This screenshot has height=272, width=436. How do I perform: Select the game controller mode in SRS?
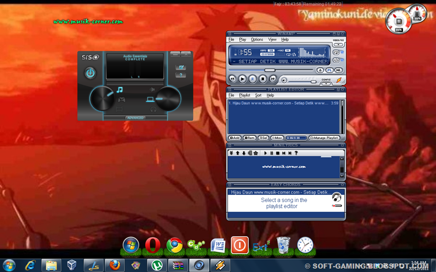[x=121, y=99]
